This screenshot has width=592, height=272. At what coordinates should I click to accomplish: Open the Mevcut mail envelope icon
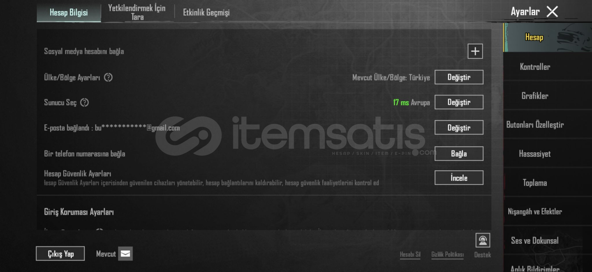point(125,254)
